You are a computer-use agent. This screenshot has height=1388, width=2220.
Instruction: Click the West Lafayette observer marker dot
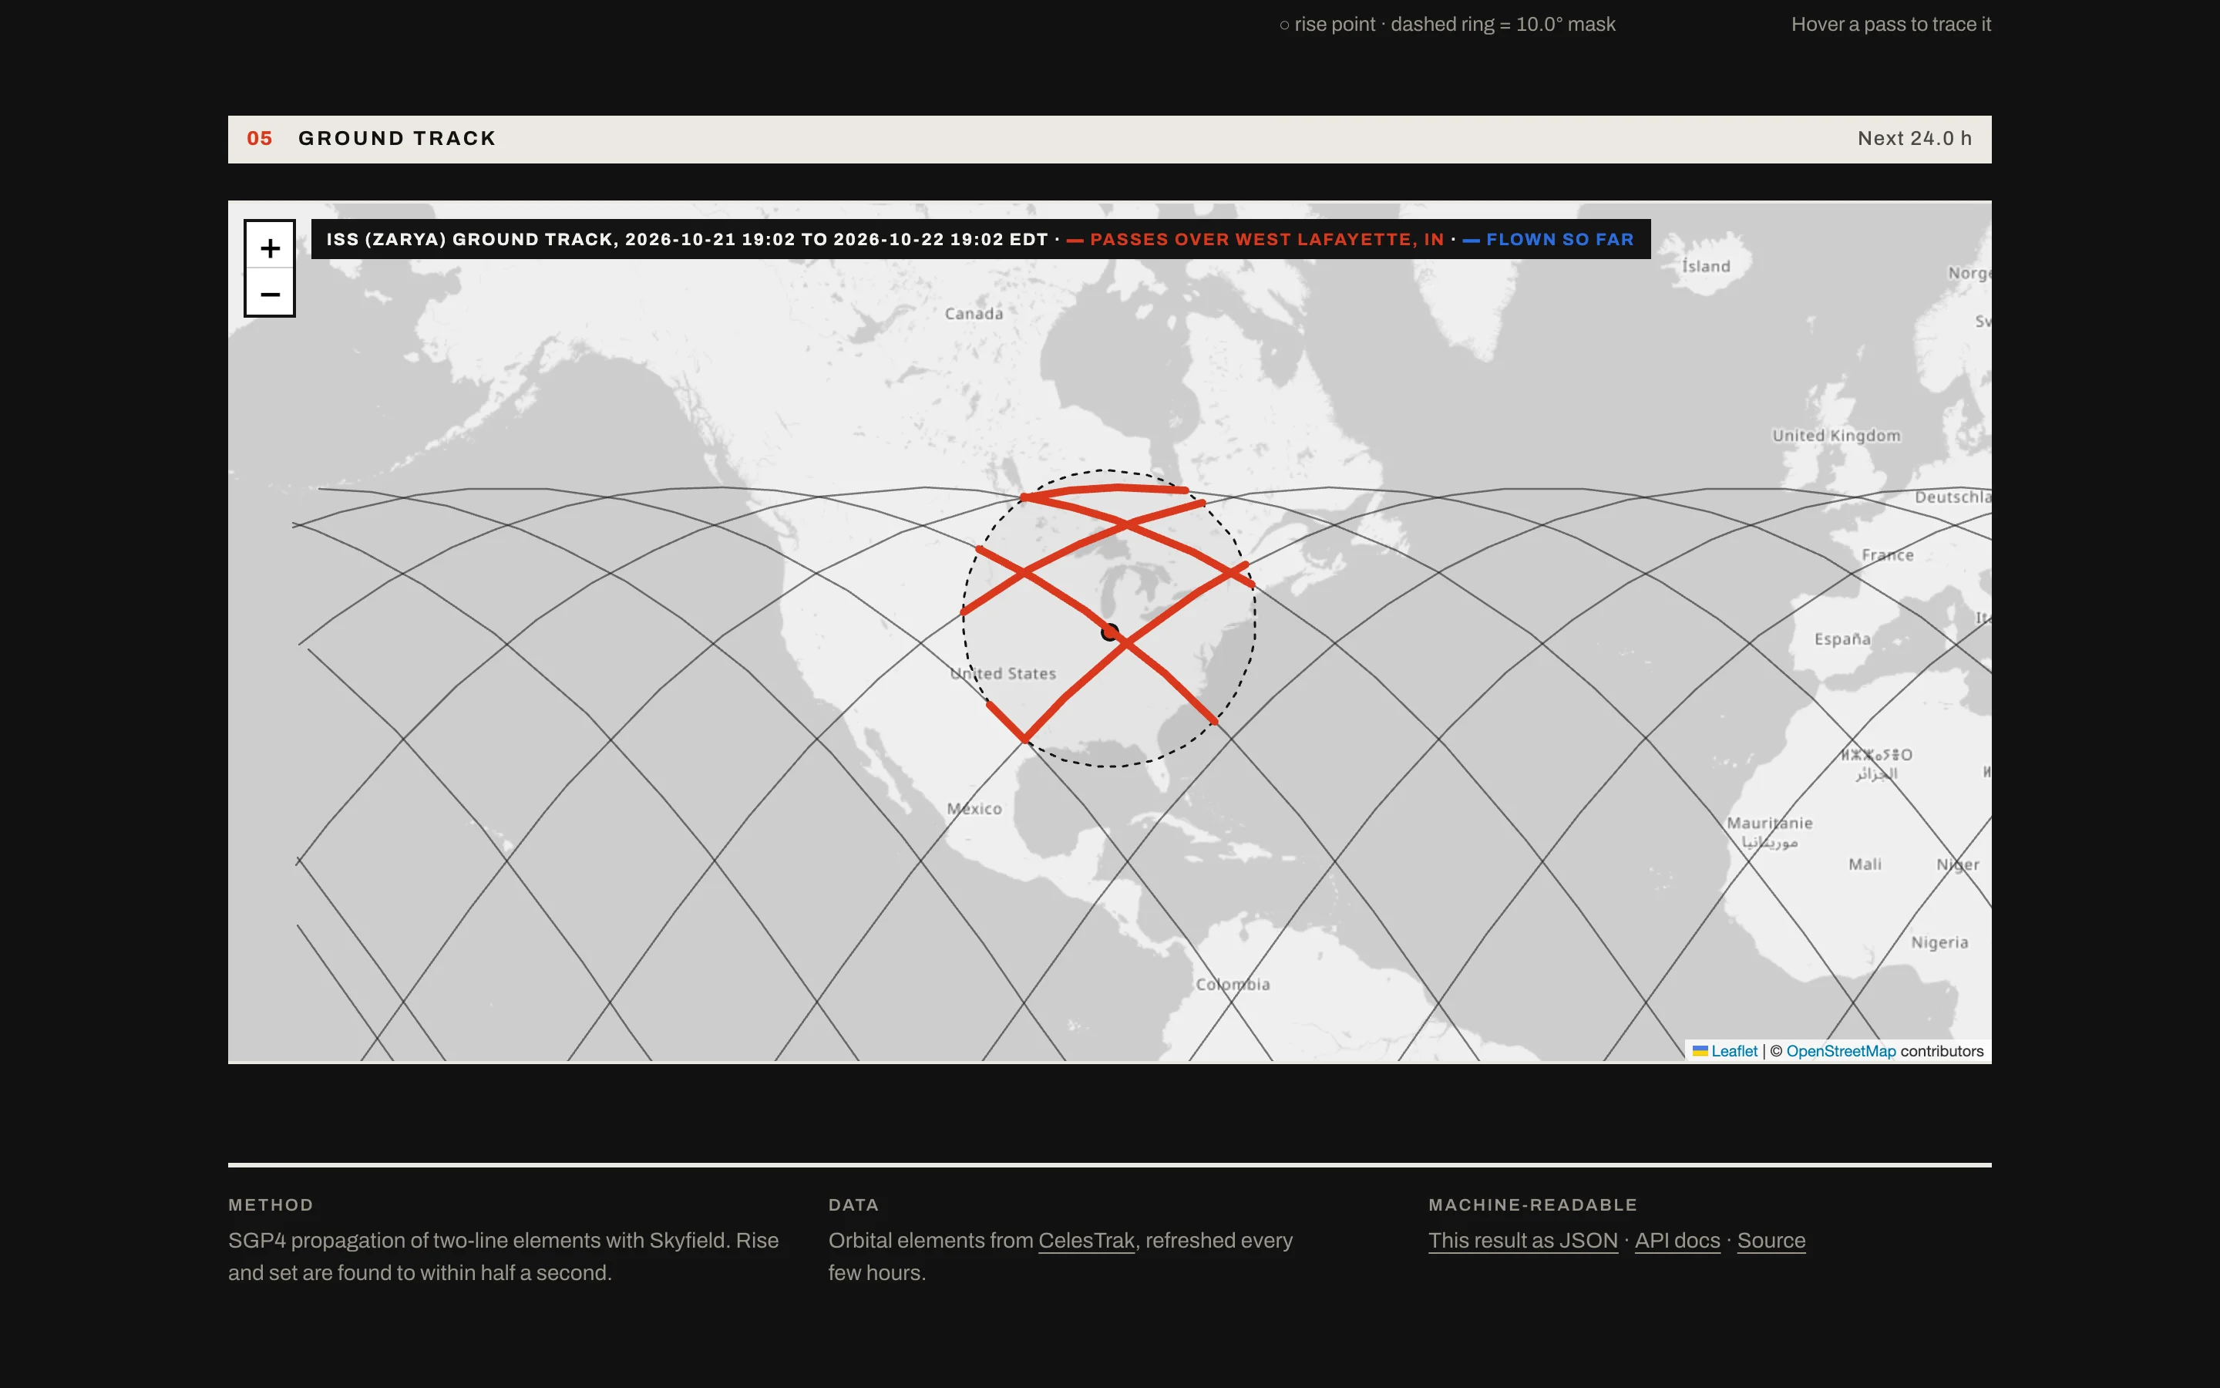1110,632
